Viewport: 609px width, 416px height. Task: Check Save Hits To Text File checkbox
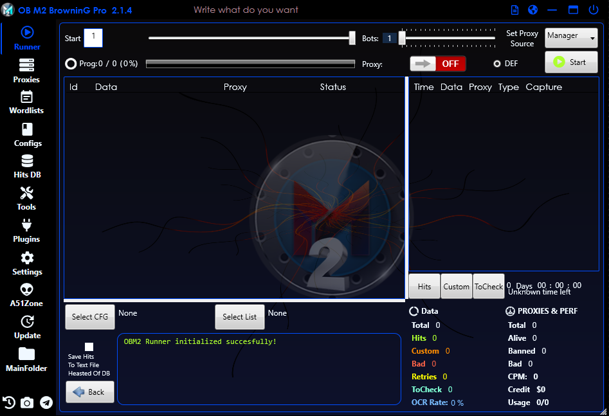(89, 347)
